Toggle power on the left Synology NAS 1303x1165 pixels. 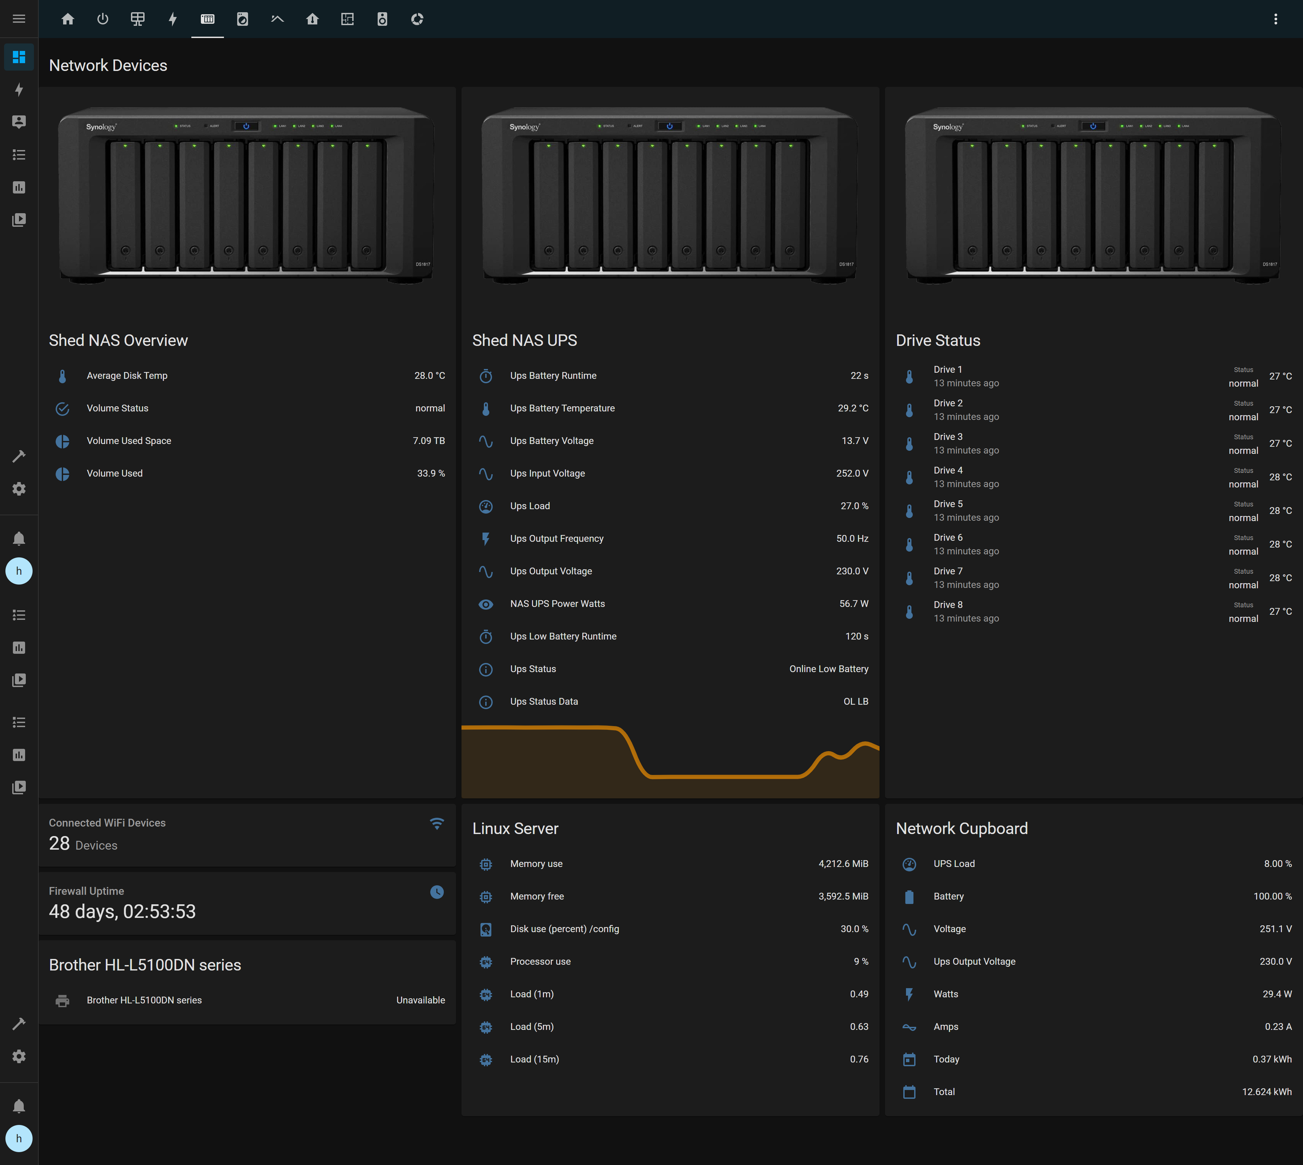click(246, 126)
